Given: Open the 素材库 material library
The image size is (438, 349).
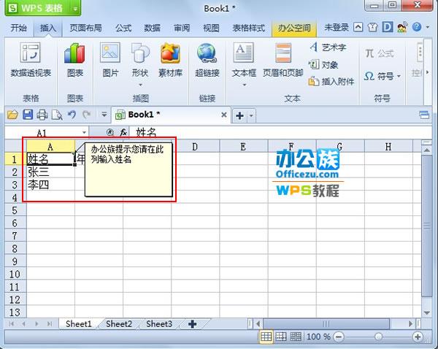Looking at the screenshot, I should coord(170,60).
